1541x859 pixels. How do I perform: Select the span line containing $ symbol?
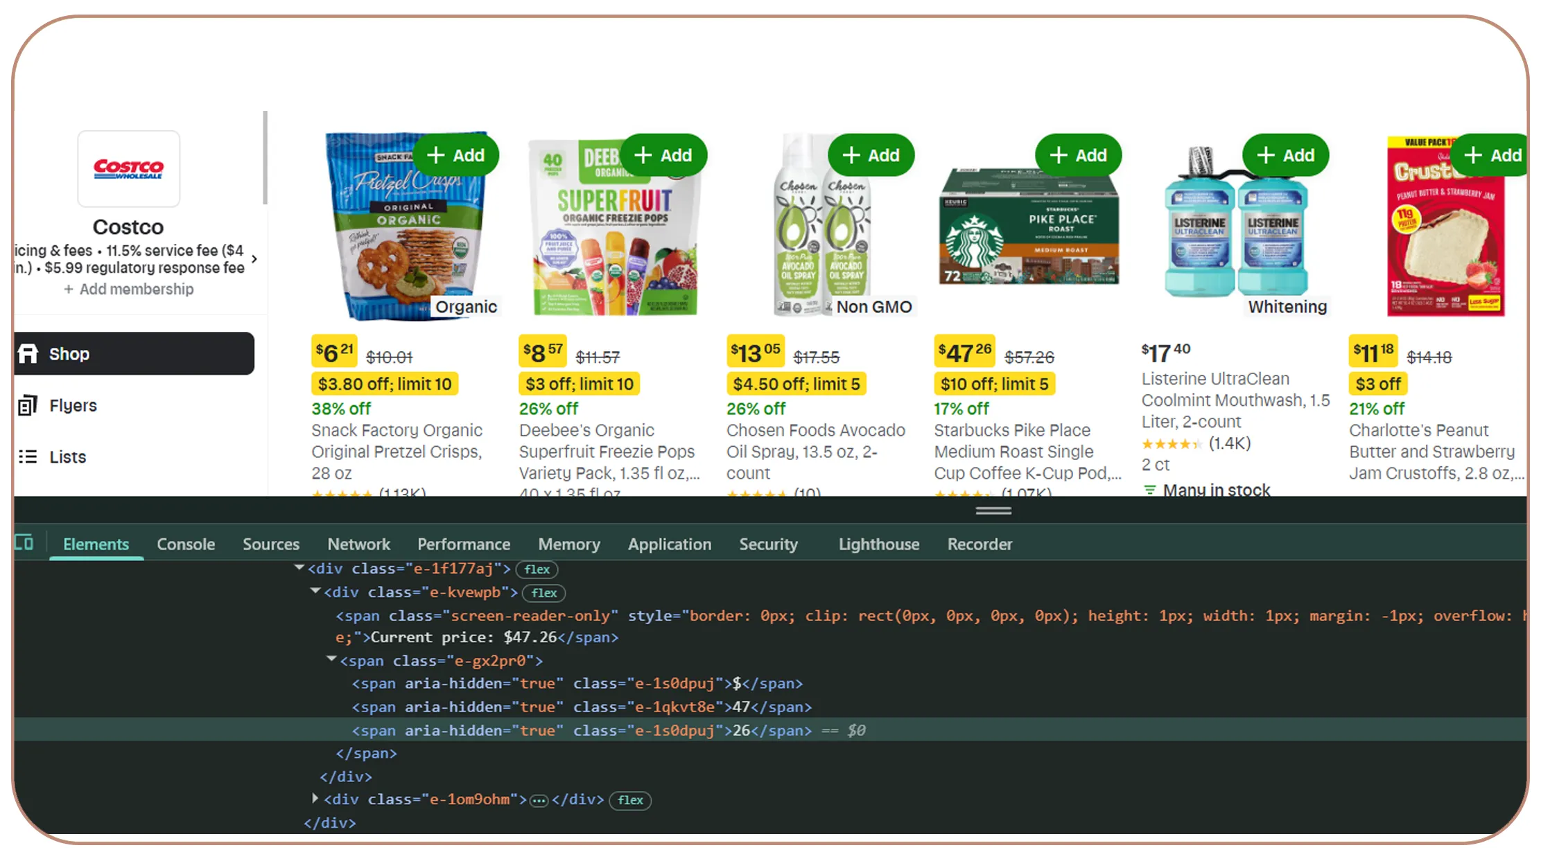(x=577, y=683)
